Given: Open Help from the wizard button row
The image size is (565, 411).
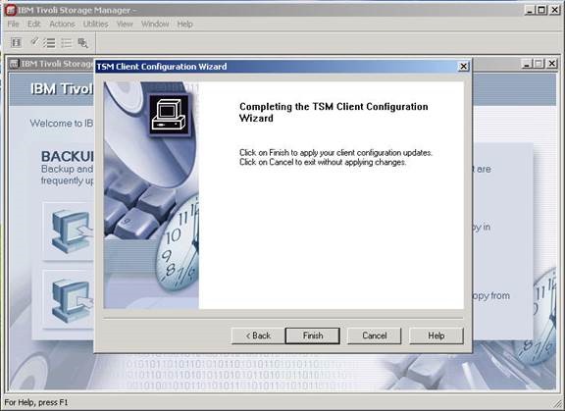Looking at the screenshot, I should [436, 335].
